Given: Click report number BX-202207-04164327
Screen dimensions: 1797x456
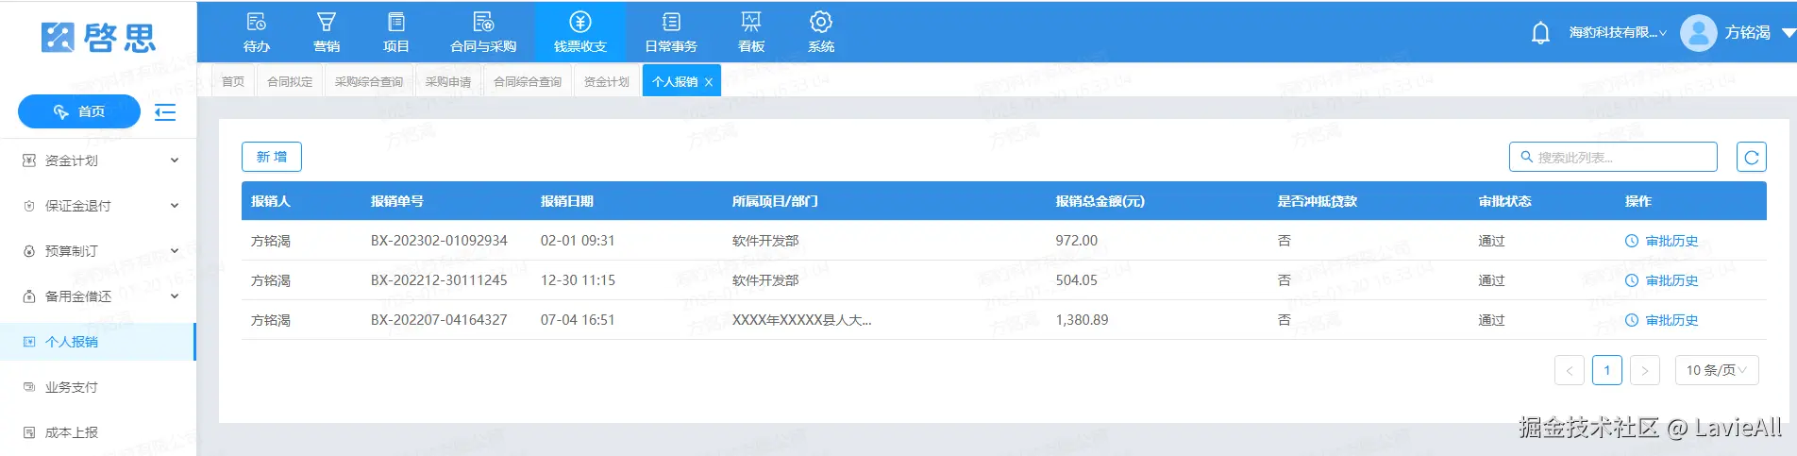Looking at the screenshot, I should point(439,320).
